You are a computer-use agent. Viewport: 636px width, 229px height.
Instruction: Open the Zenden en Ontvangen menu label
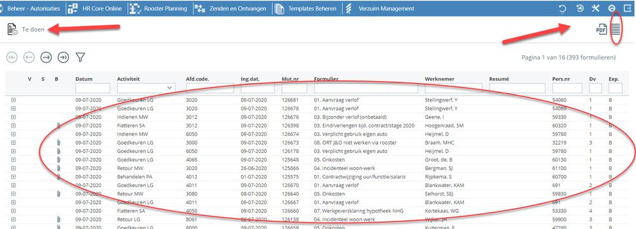click(x=237, y=8)
